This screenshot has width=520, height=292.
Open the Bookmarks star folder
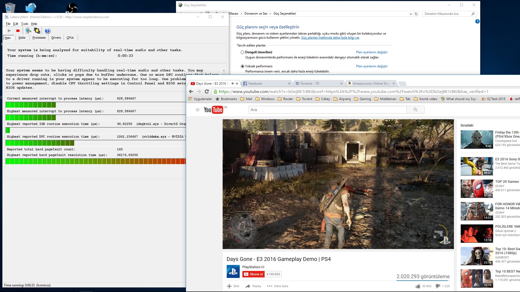tap(226, 99)
